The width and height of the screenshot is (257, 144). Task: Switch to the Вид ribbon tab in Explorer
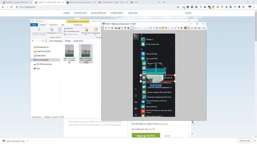click(63, 25)
